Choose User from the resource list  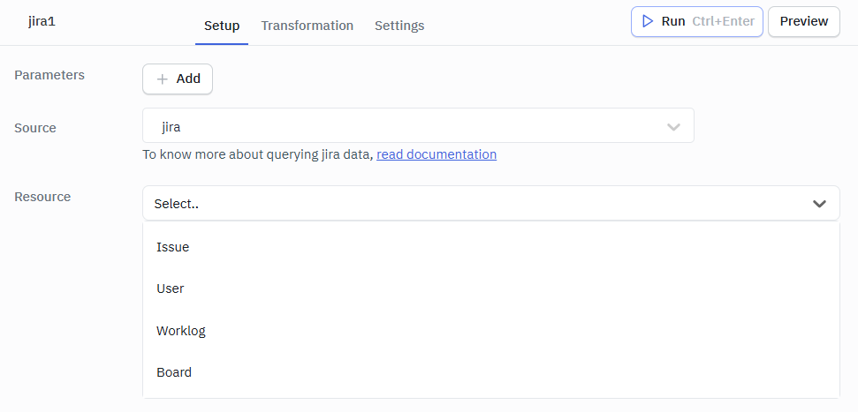tap(490, 288)
